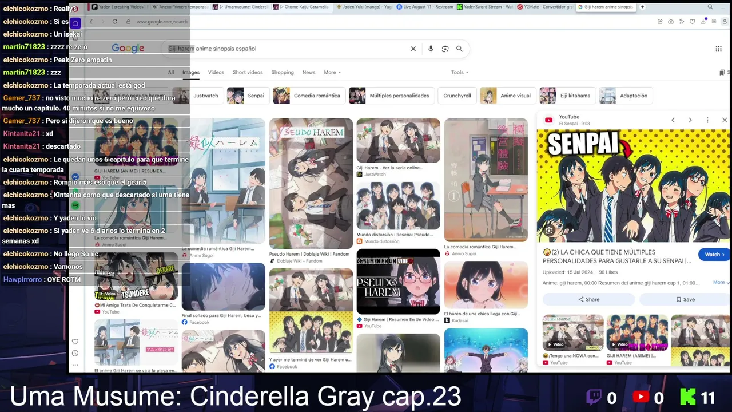Filter images by Comedia romántica chip
732x412 pixels.
tap(309, 96)
